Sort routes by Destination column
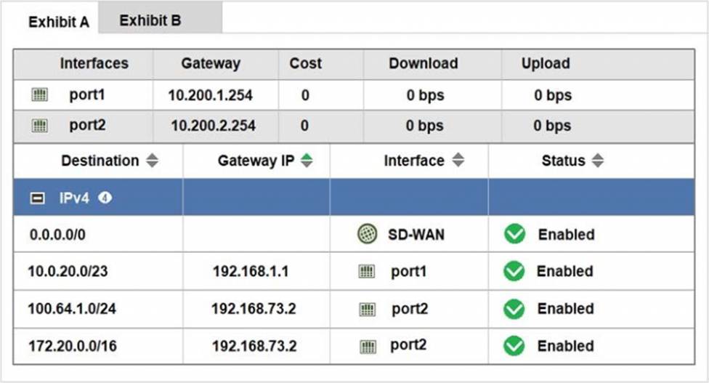Screen dimensions: 709x383 152,161
